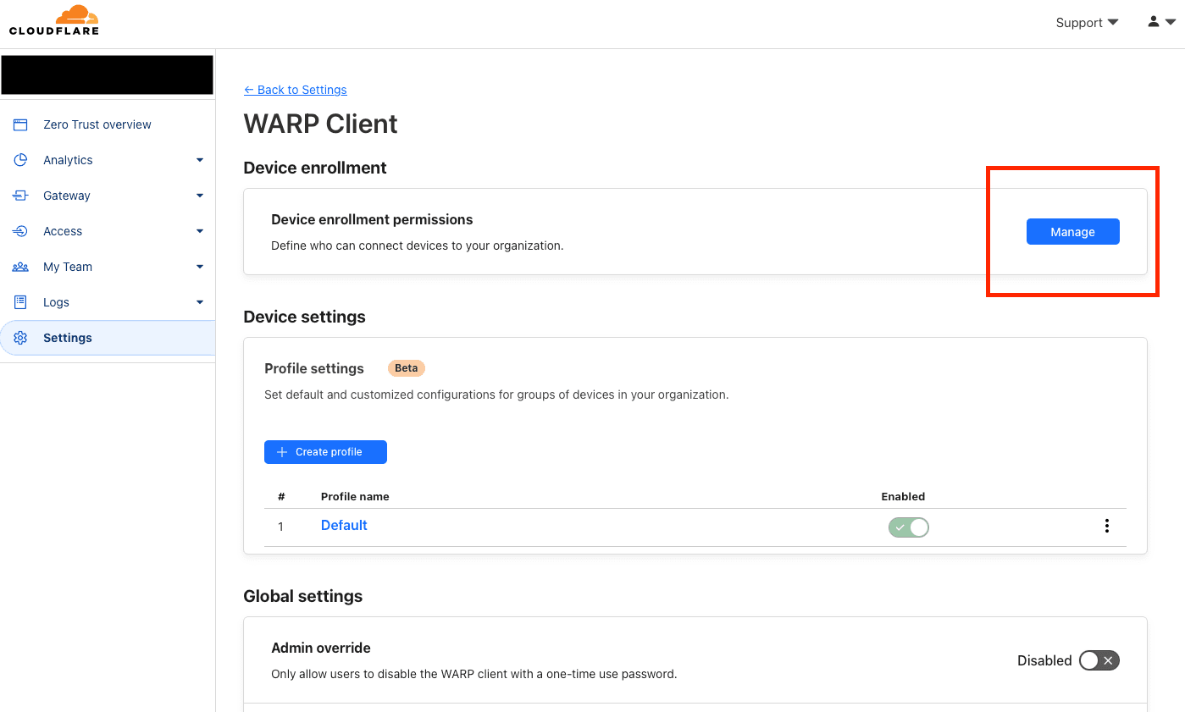Expand the Analytics menu arrow

200,160
